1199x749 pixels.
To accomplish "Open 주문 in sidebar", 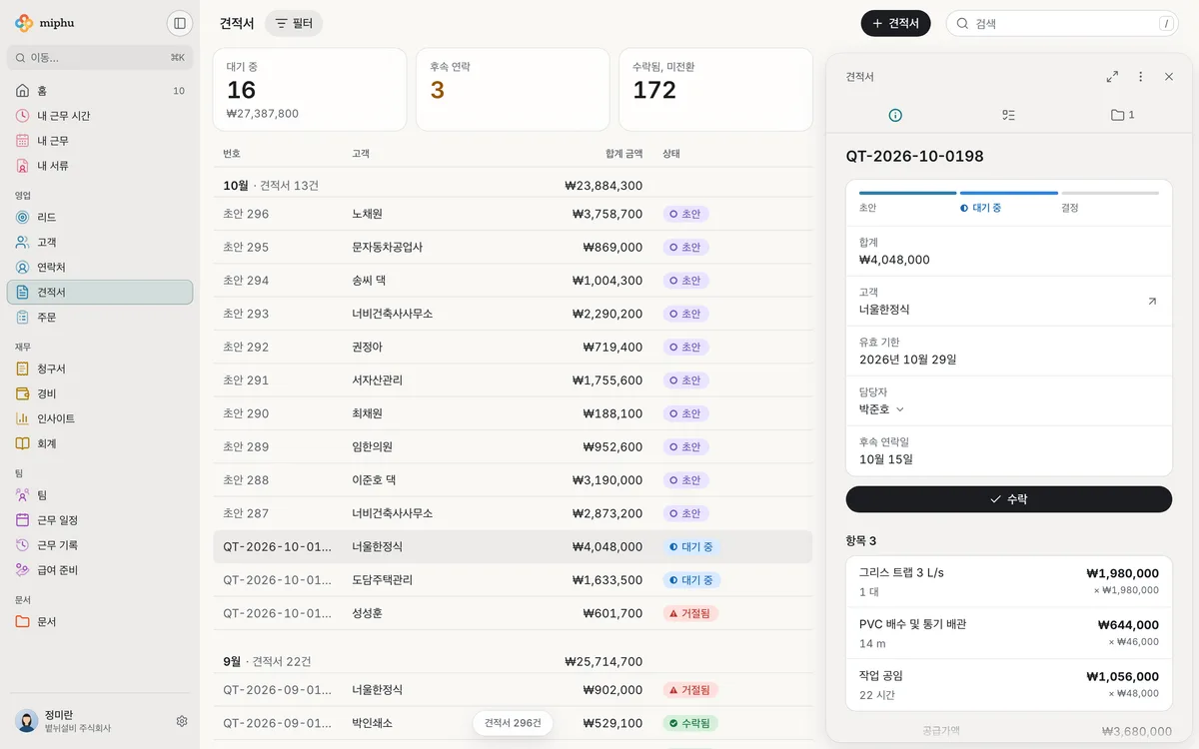I will pyautogui.click(x=100, y=318).
